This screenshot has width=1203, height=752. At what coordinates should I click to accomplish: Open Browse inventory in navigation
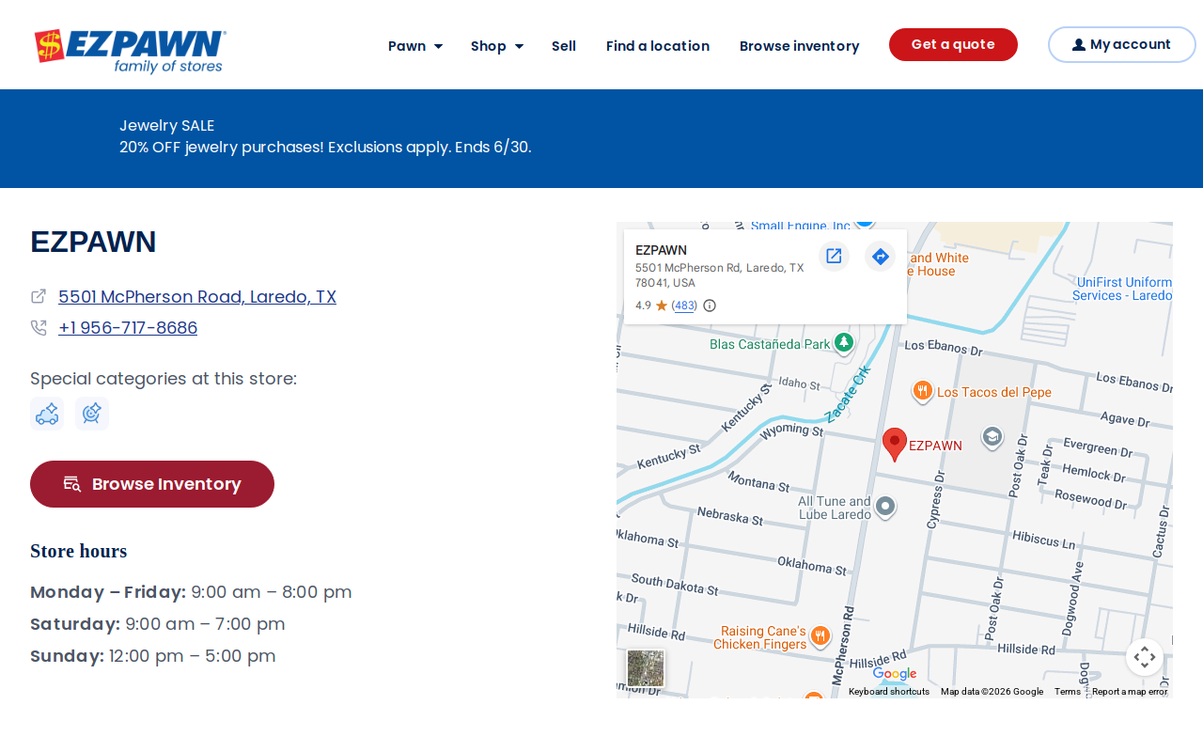coord(800,46)
